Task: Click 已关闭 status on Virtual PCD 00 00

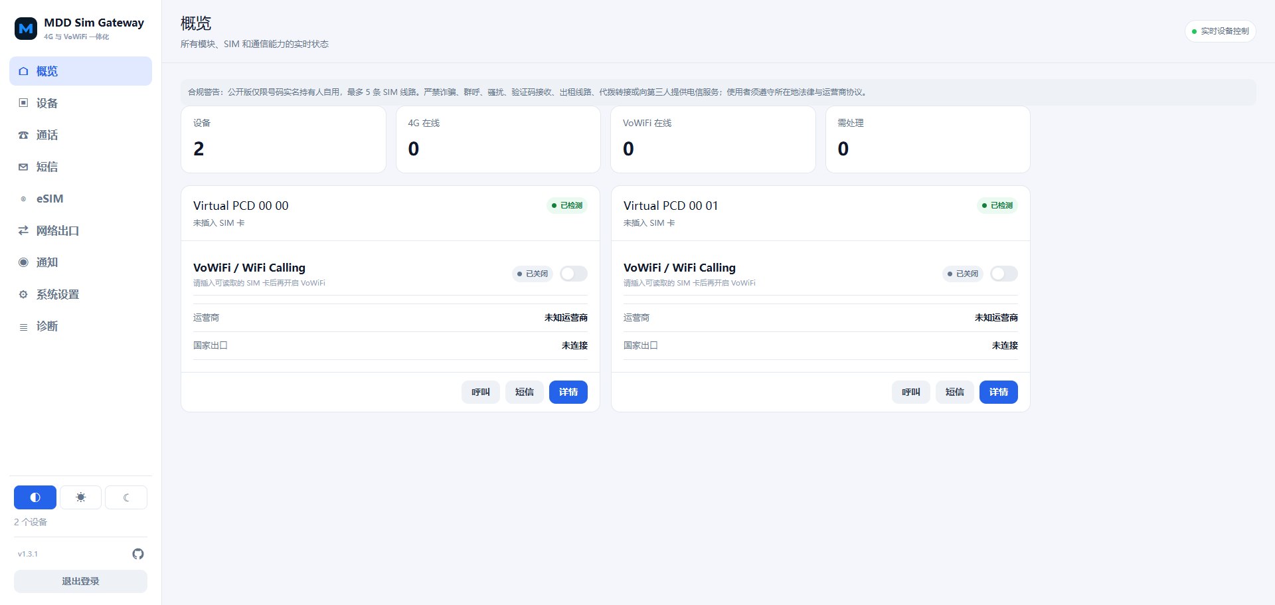Action: click(533, 274)
